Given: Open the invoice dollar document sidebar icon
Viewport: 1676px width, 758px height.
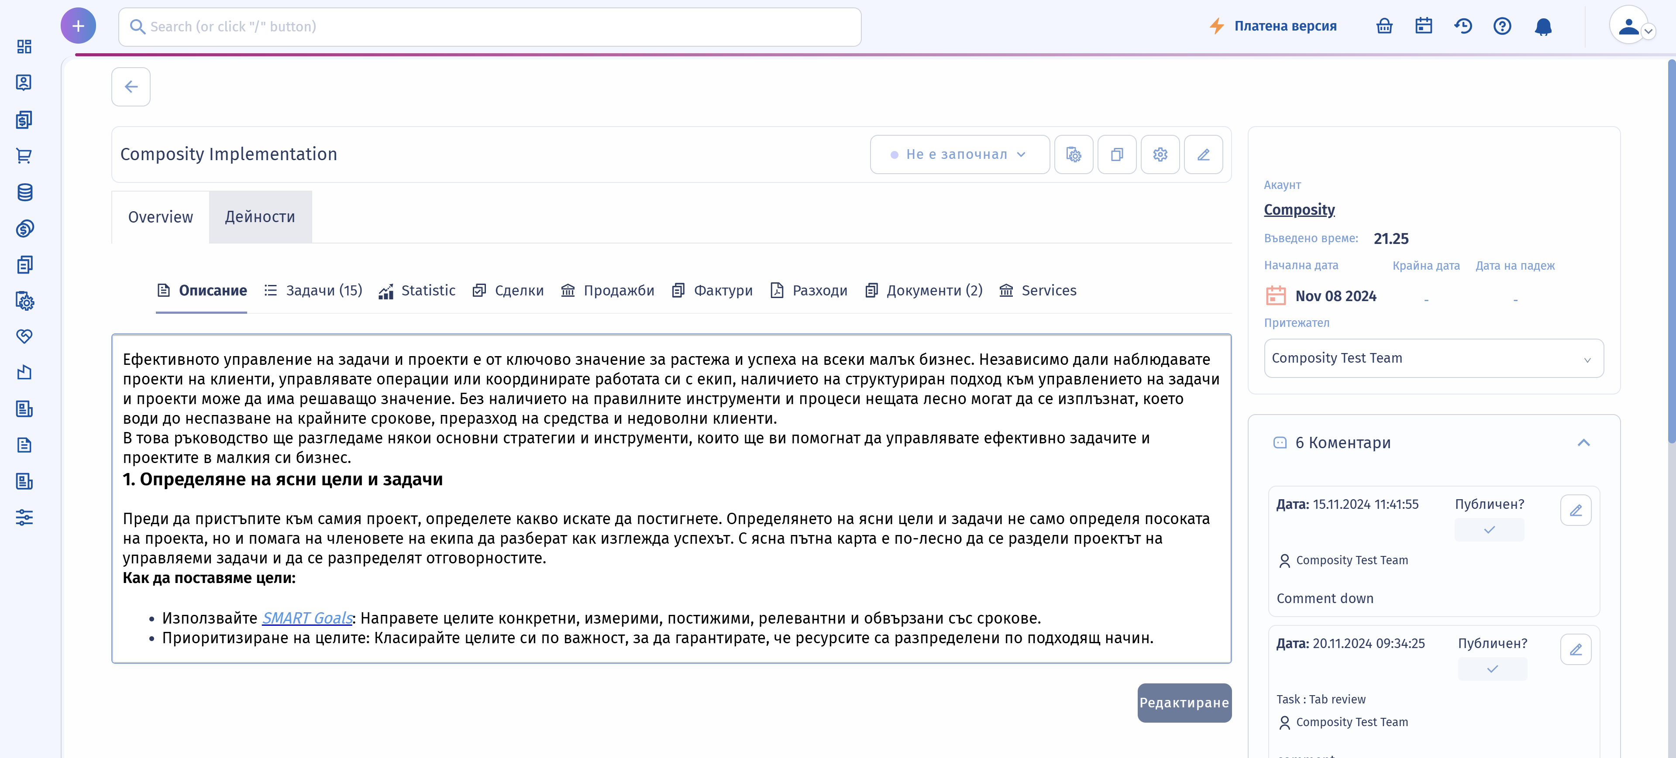Looking at the screenshot, I should tap(24, 120).
